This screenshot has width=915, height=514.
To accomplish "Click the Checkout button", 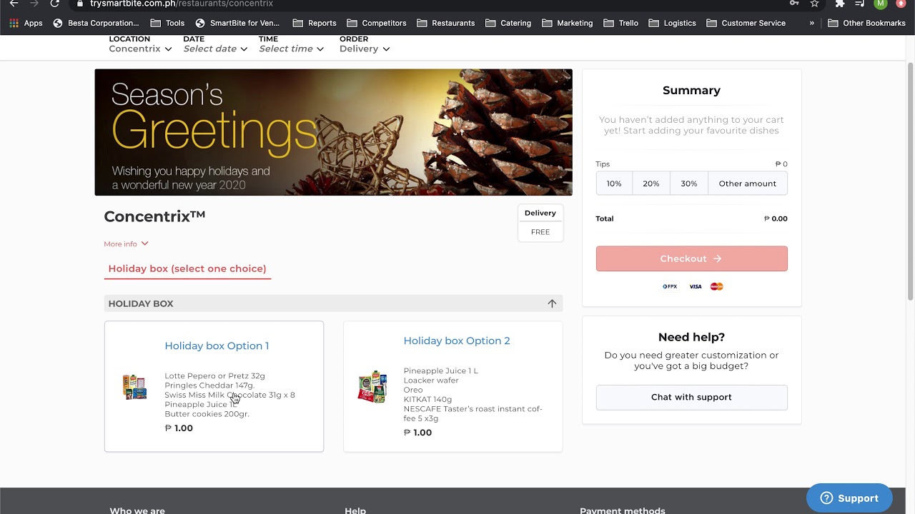I will coord(692,258).
